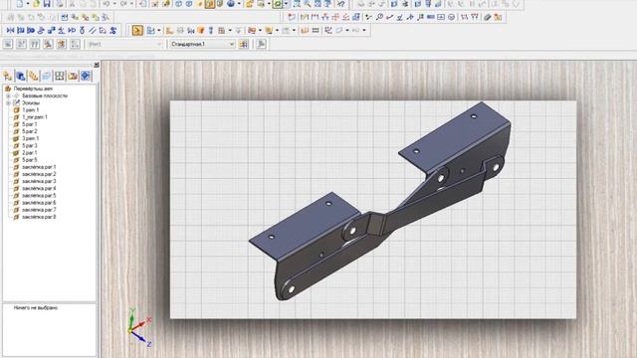Select Базовые плоскости in PathFinder
Viewport: 637px width, 358px height.
(45, 95)
